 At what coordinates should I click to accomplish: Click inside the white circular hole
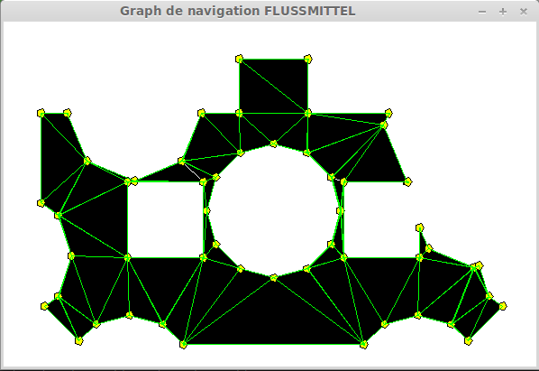coord(274,210)
